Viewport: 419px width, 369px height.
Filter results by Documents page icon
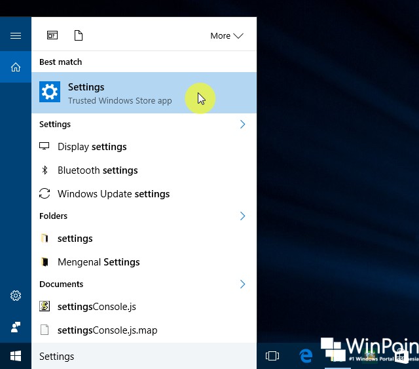79,35
